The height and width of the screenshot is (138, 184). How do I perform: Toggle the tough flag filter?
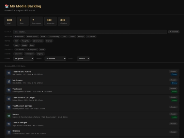[24, 45]
